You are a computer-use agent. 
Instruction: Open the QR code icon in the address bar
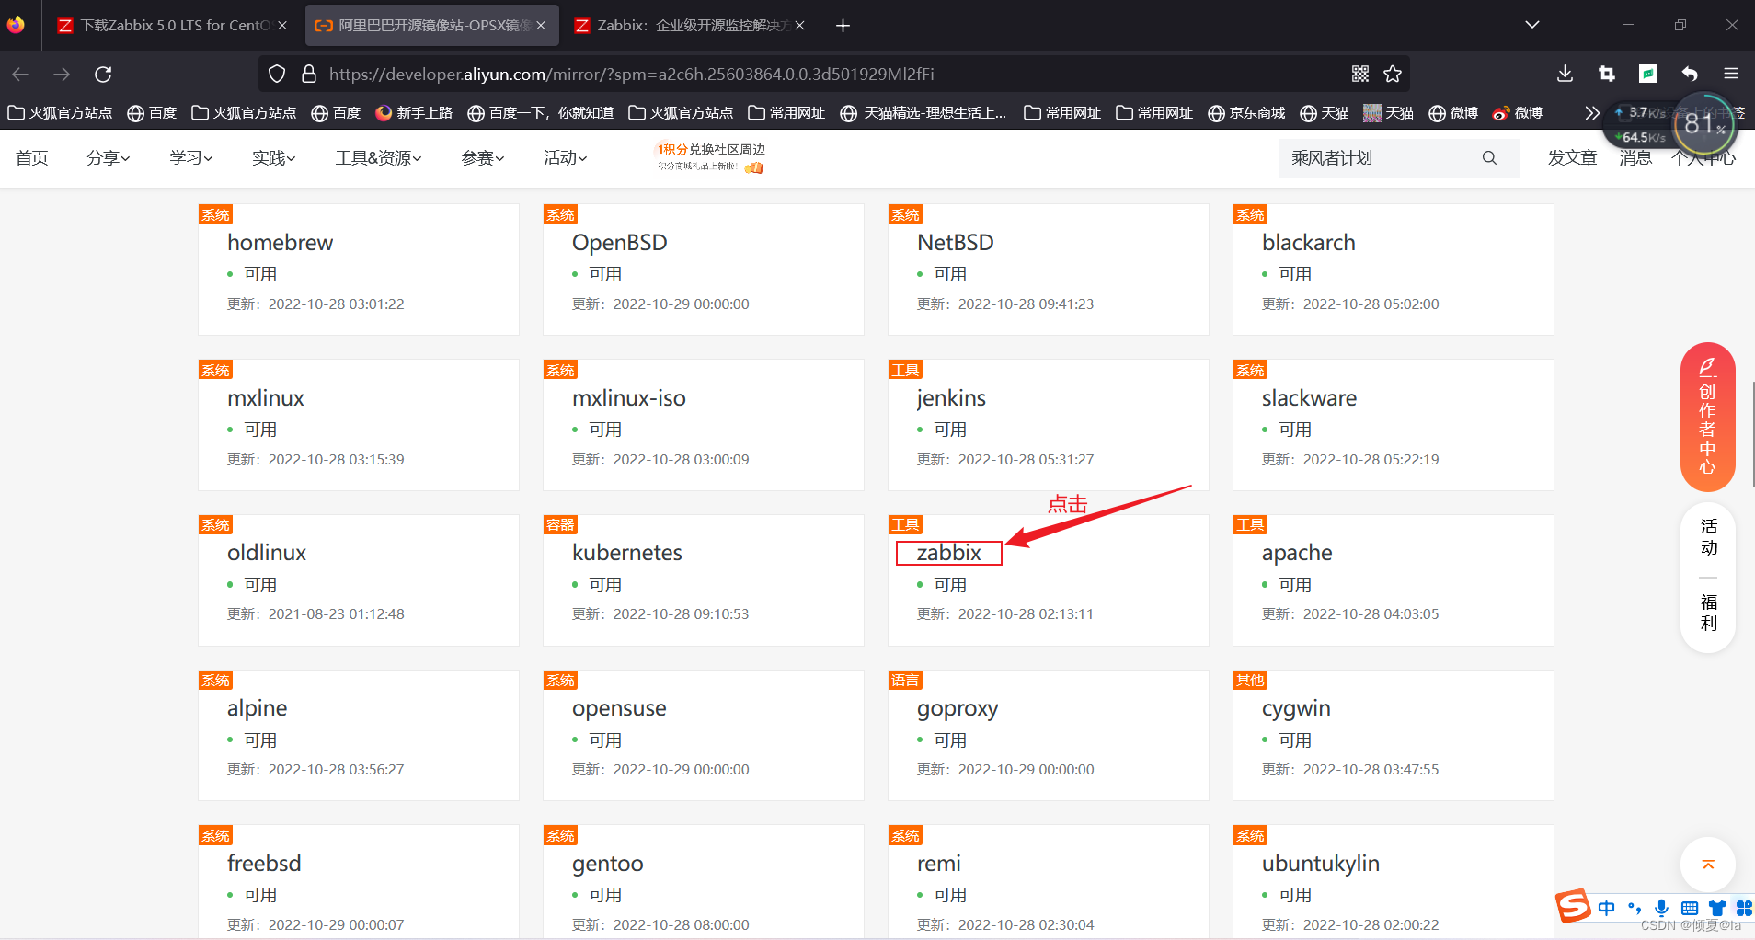pyautogui.click(x=1360, y=74)
